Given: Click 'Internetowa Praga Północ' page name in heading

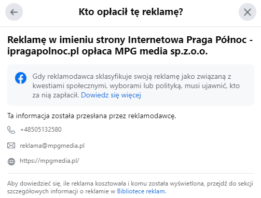Looking at the screenshot, I should 187,40.
